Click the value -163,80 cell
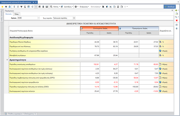 click(x=129, y=87)
